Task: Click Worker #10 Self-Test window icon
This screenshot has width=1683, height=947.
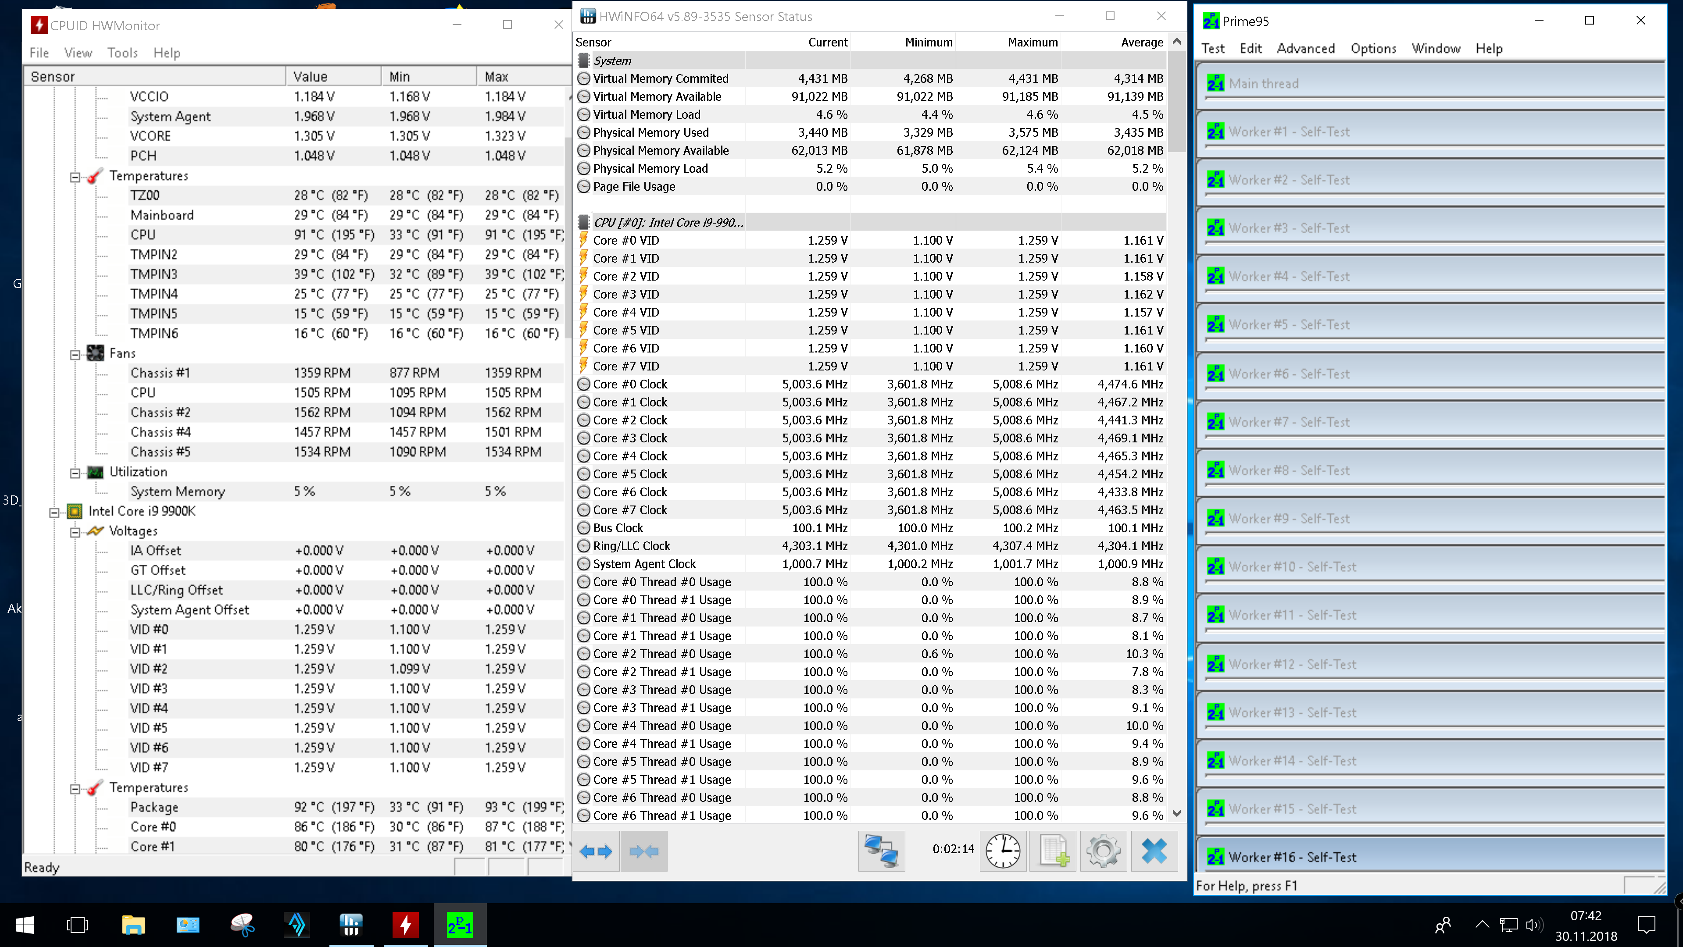Action: coord(1215,567)
